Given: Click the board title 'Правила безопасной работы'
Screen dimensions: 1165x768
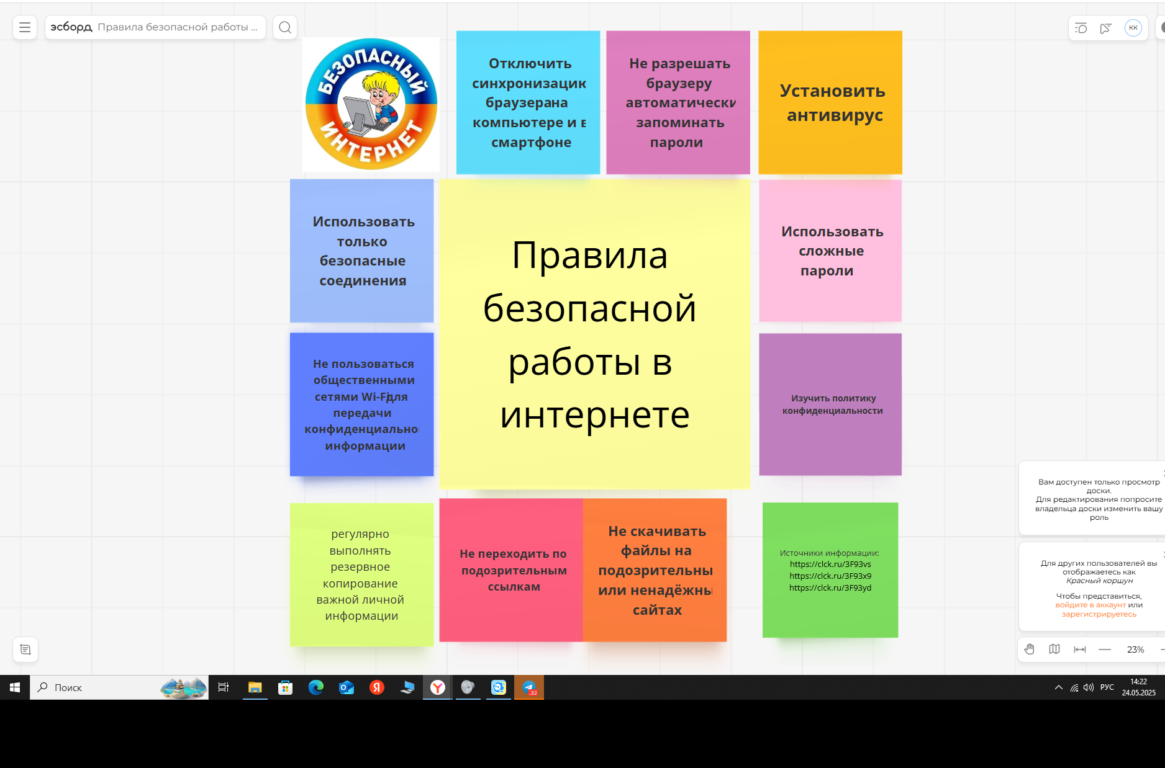Looking at the screenshot, I should (177, 27).
